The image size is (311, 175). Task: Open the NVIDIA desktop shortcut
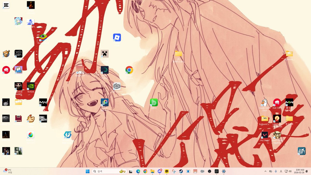(x=31, y=86)
